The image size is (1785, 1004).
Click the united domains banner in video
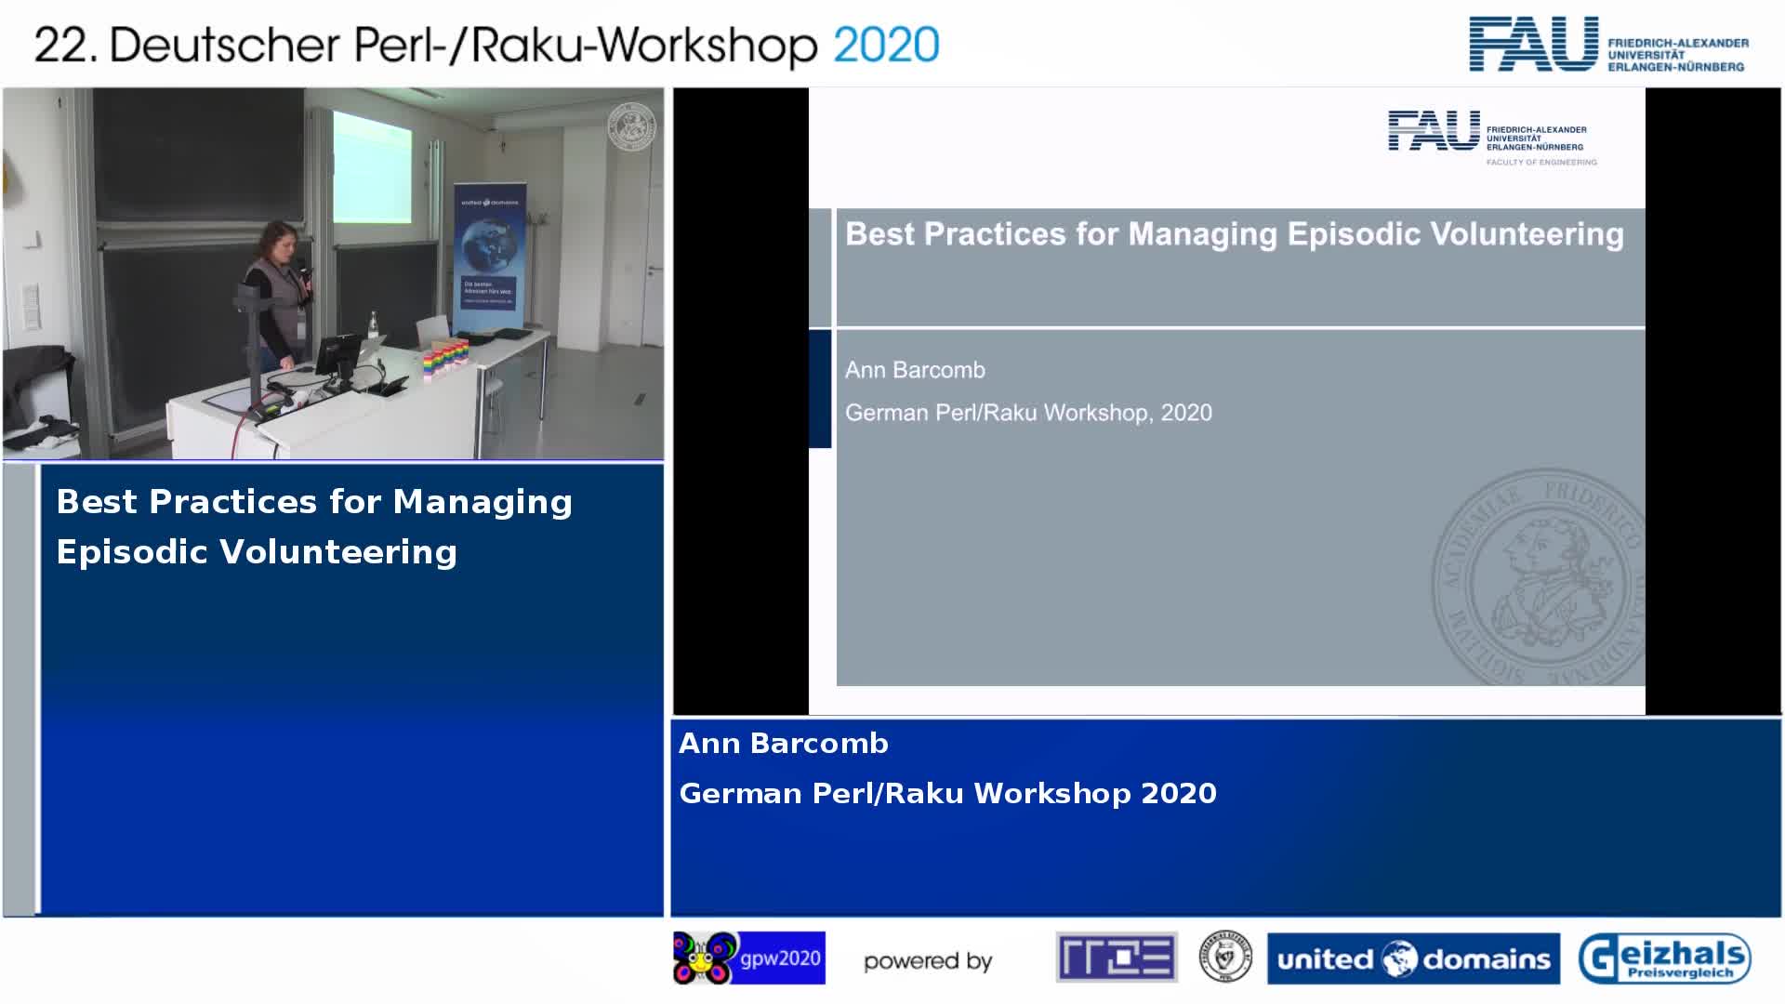[x=489, y=257]
